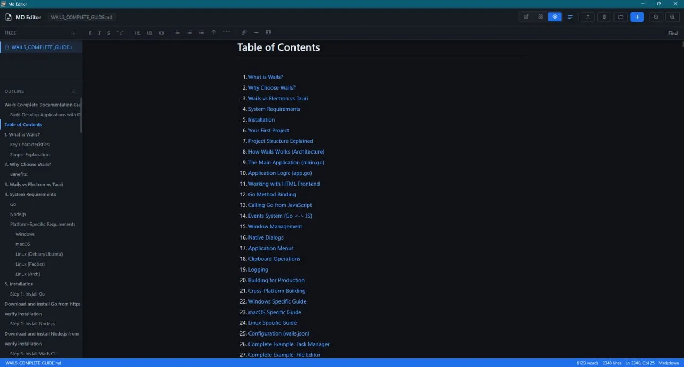Toggle the outline sidebar with the lines icon
Viewport: 684px width, 367px height.
click(x=570, y=17)
